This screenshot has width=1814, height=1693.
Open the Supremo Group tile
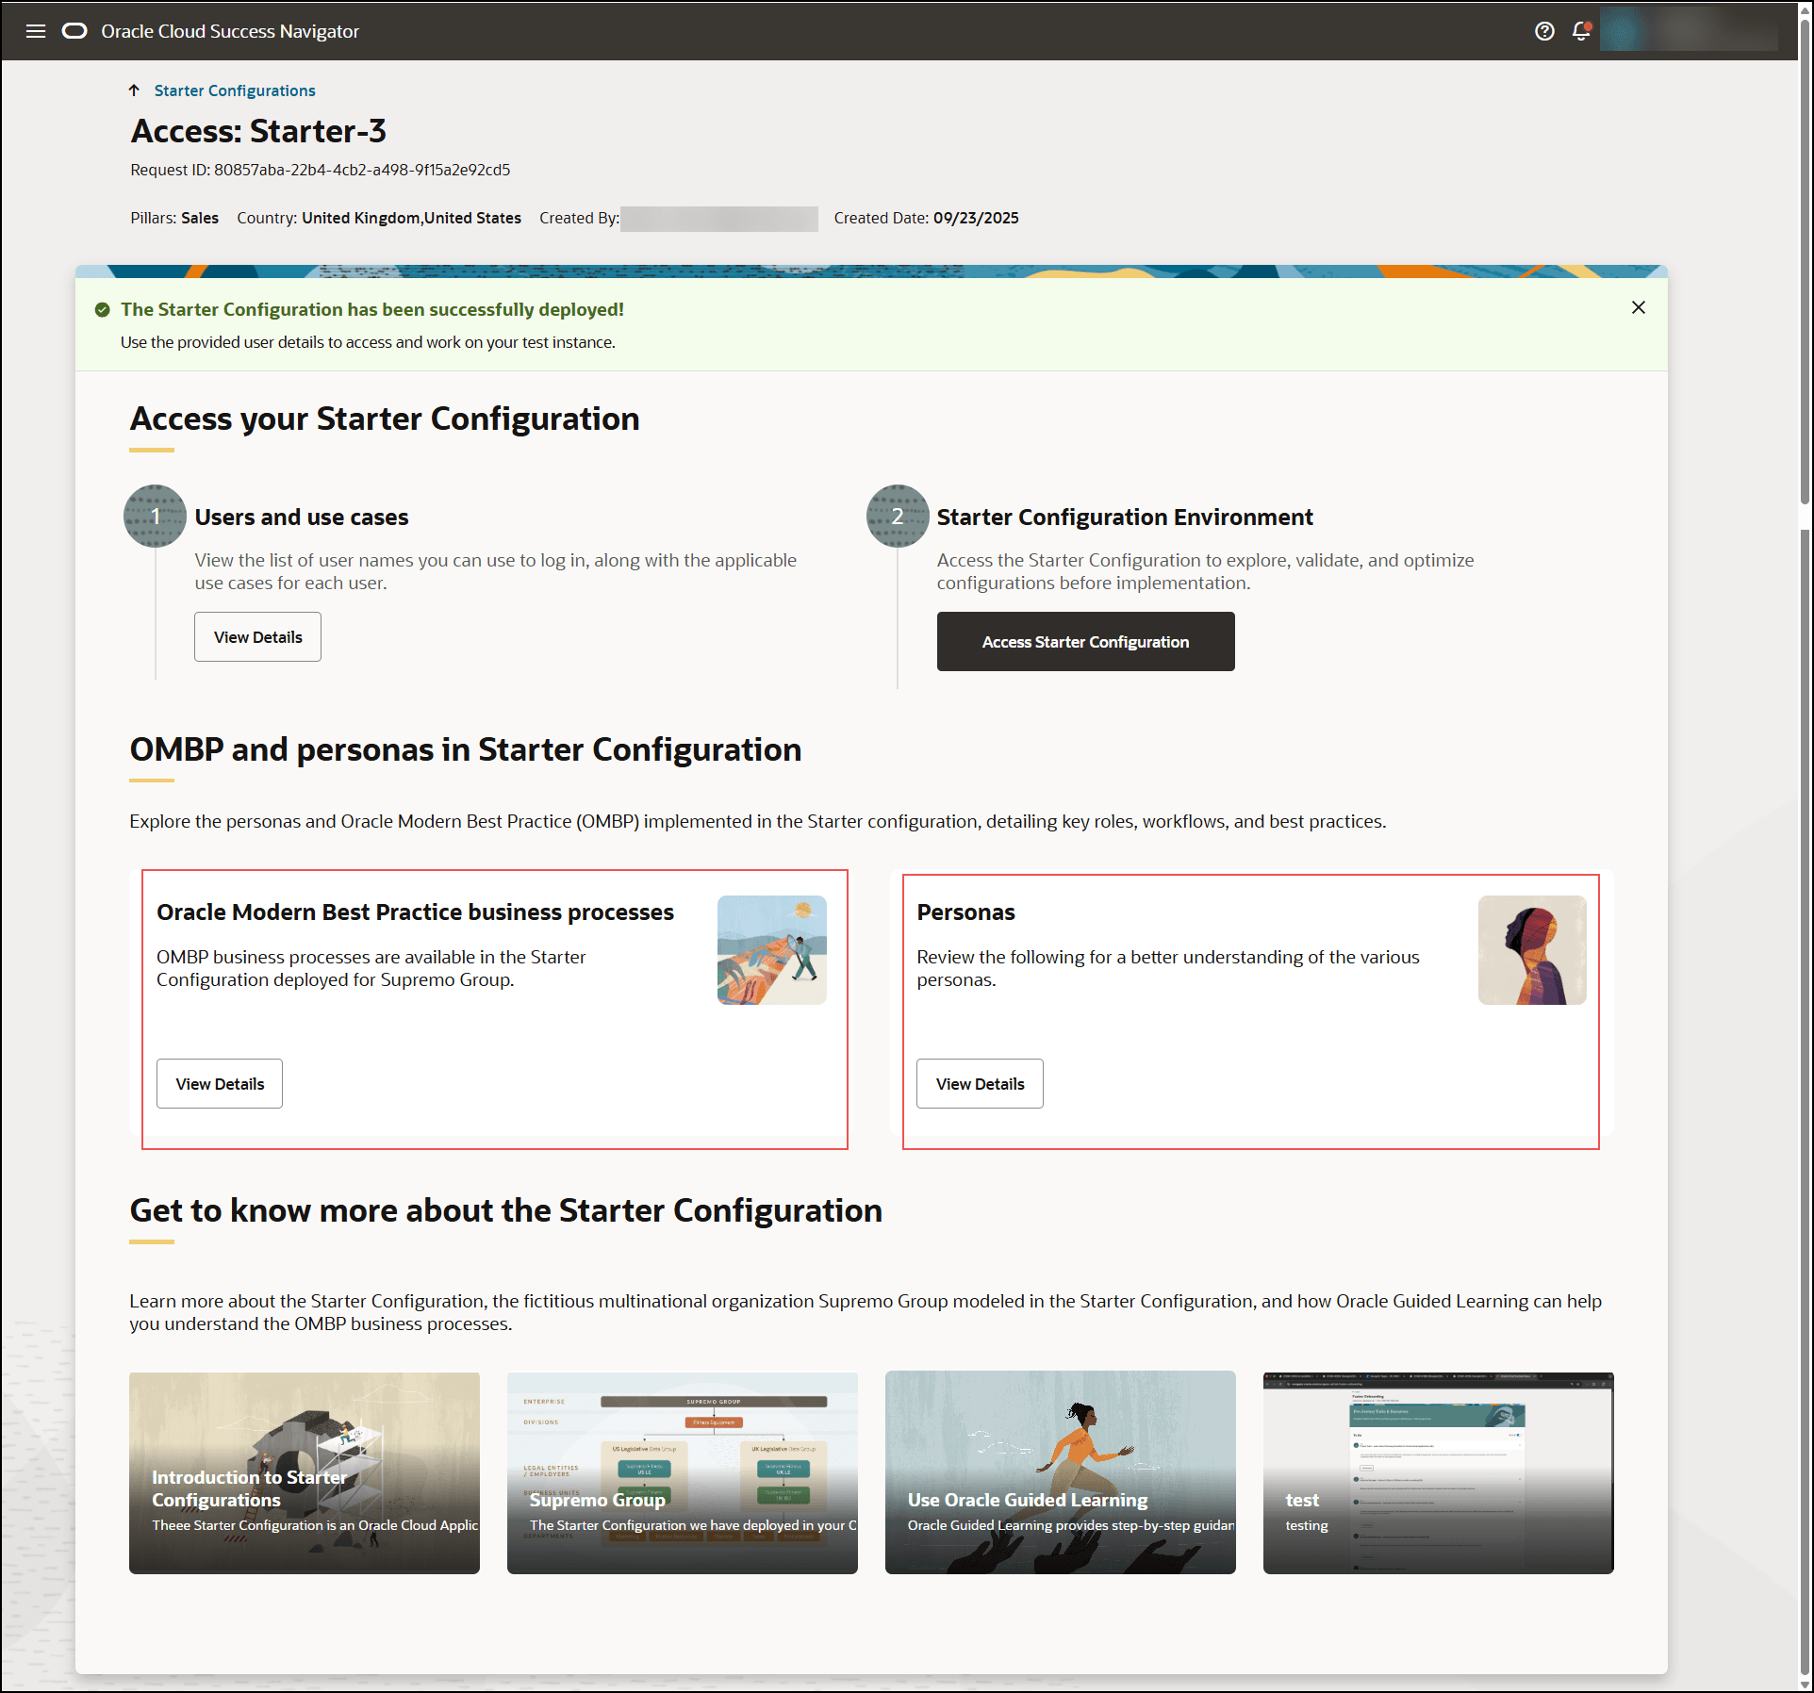(x=683, y=1472)
